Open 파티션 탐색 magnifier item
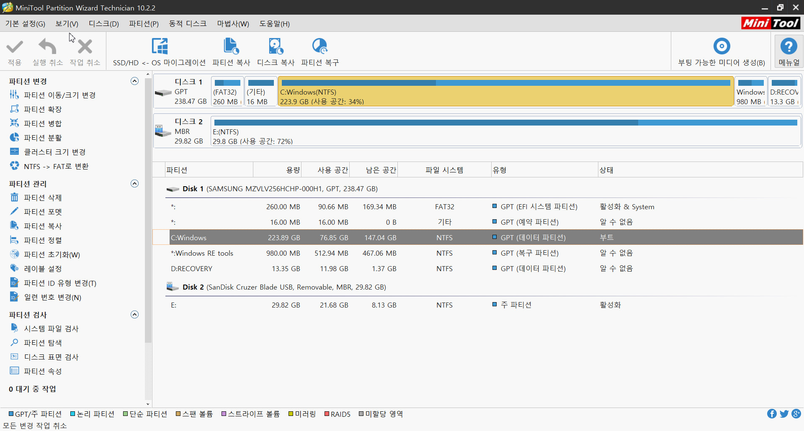Viewport: 804px width, 431px height. point(36,343)
